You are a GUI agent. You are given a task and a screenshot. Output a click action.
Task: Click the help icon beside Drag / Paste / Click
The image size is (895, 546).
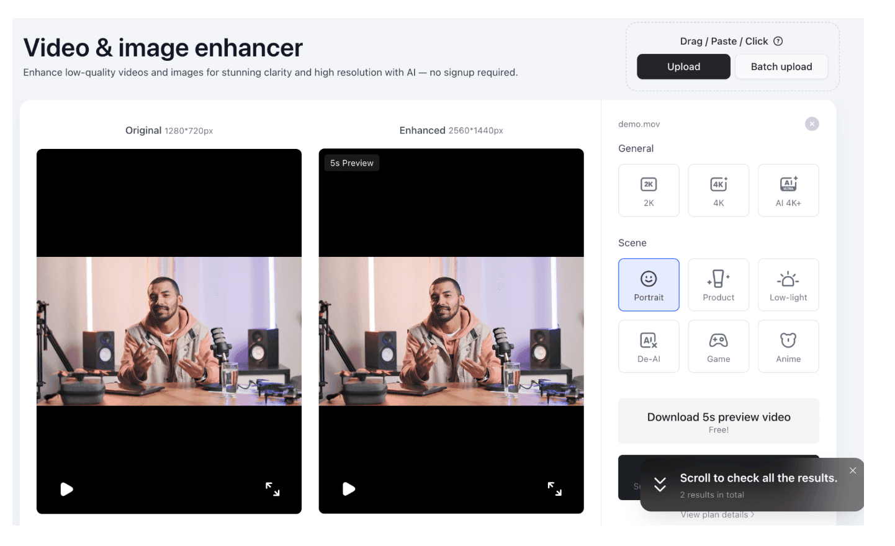tap(778, 42)
